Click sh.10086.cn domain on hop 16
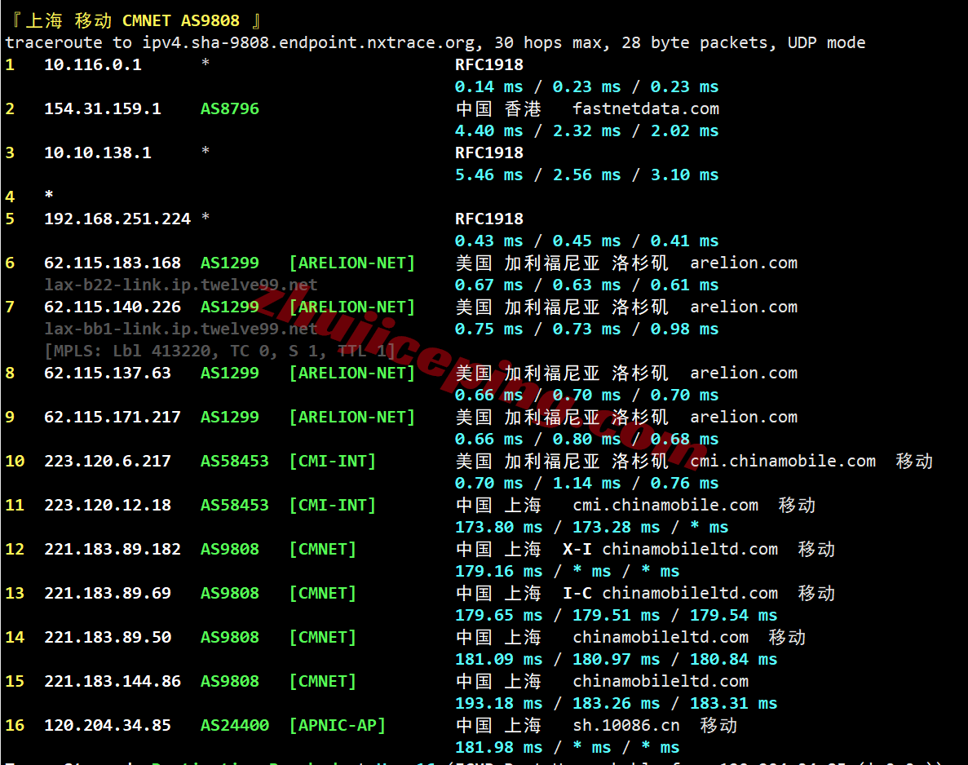The height and width of the screenshot is (765, 968). tap(626, 726)
